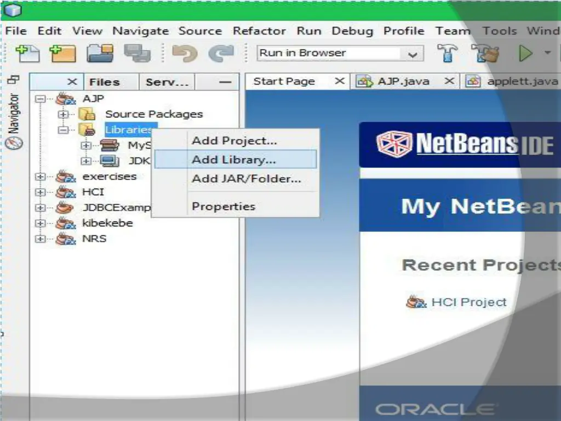Image resolution: width=561 pixels, height=421 pixels.
Task: Click the JDBCExample project icon
Action: tap(65, 208)
